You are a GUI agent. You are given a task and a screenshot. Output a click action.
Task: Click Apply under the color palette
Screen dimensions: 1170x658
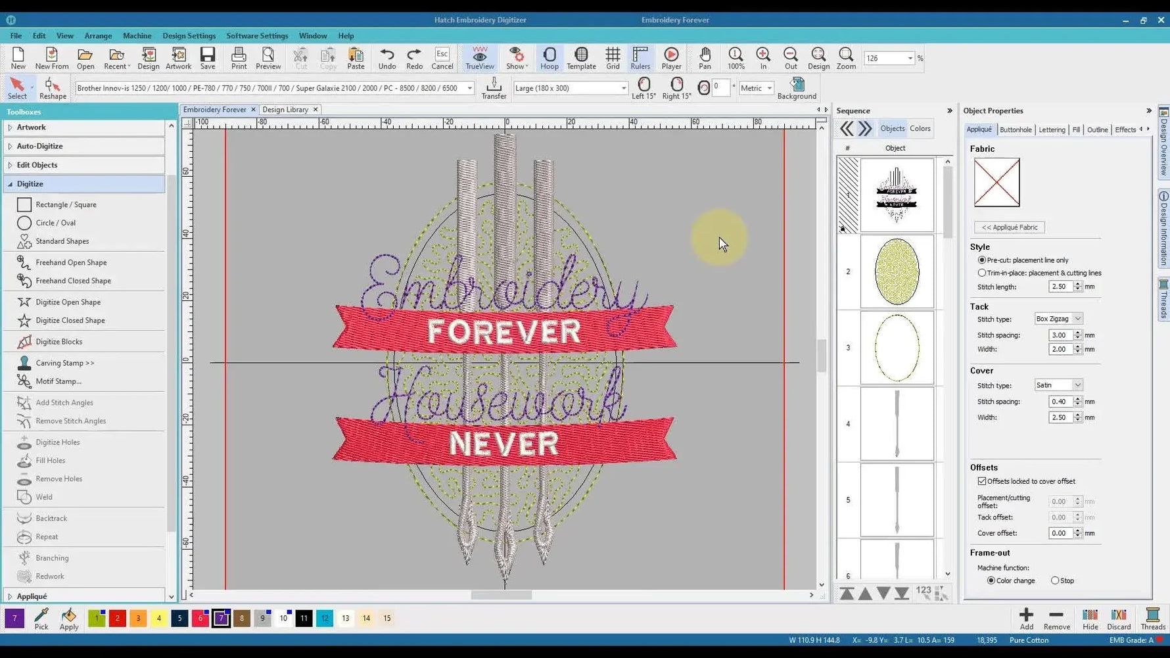(x=68, y=619)
